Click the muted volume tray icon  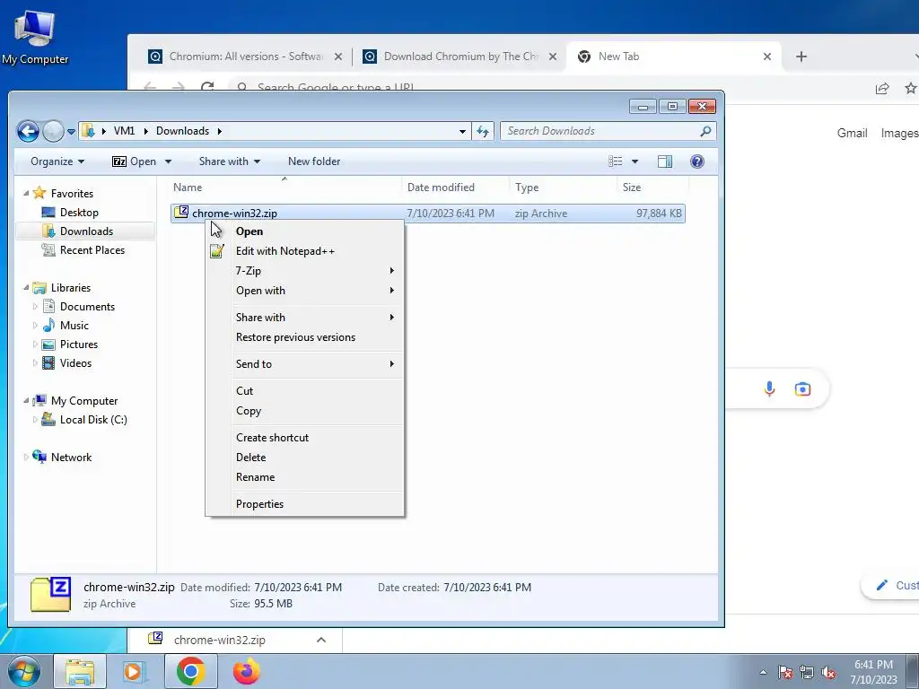(828, 672)
